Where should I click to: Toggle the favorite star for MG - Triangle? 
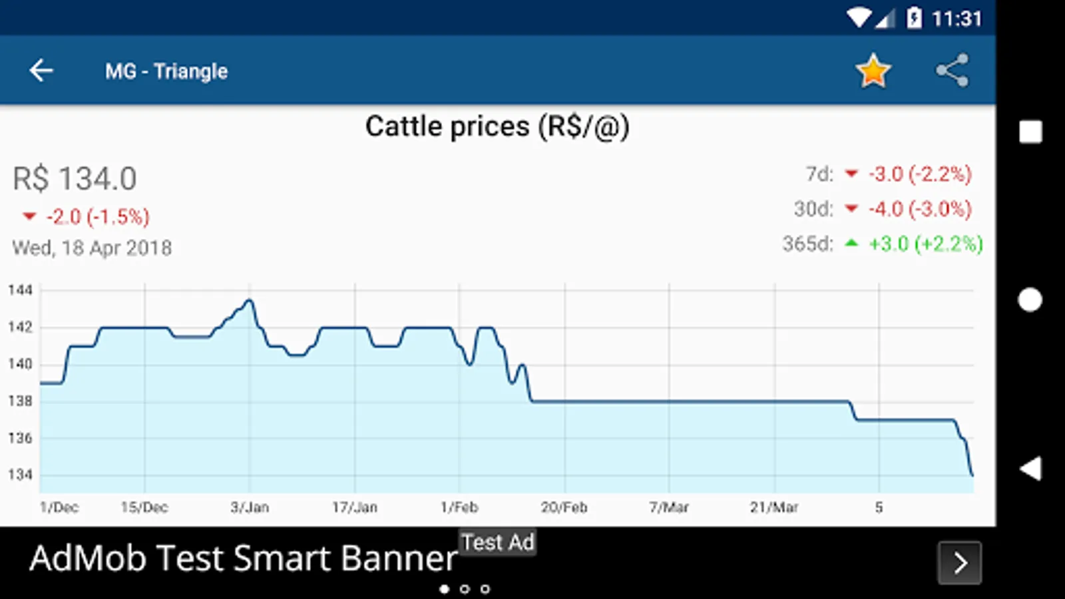click(x=873, y=71)
